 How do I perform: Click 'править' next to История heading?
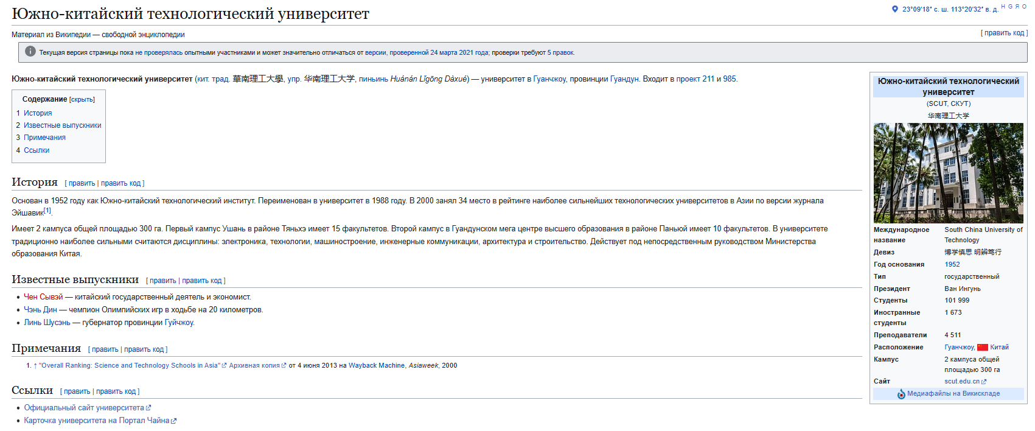tap(82, 183)
